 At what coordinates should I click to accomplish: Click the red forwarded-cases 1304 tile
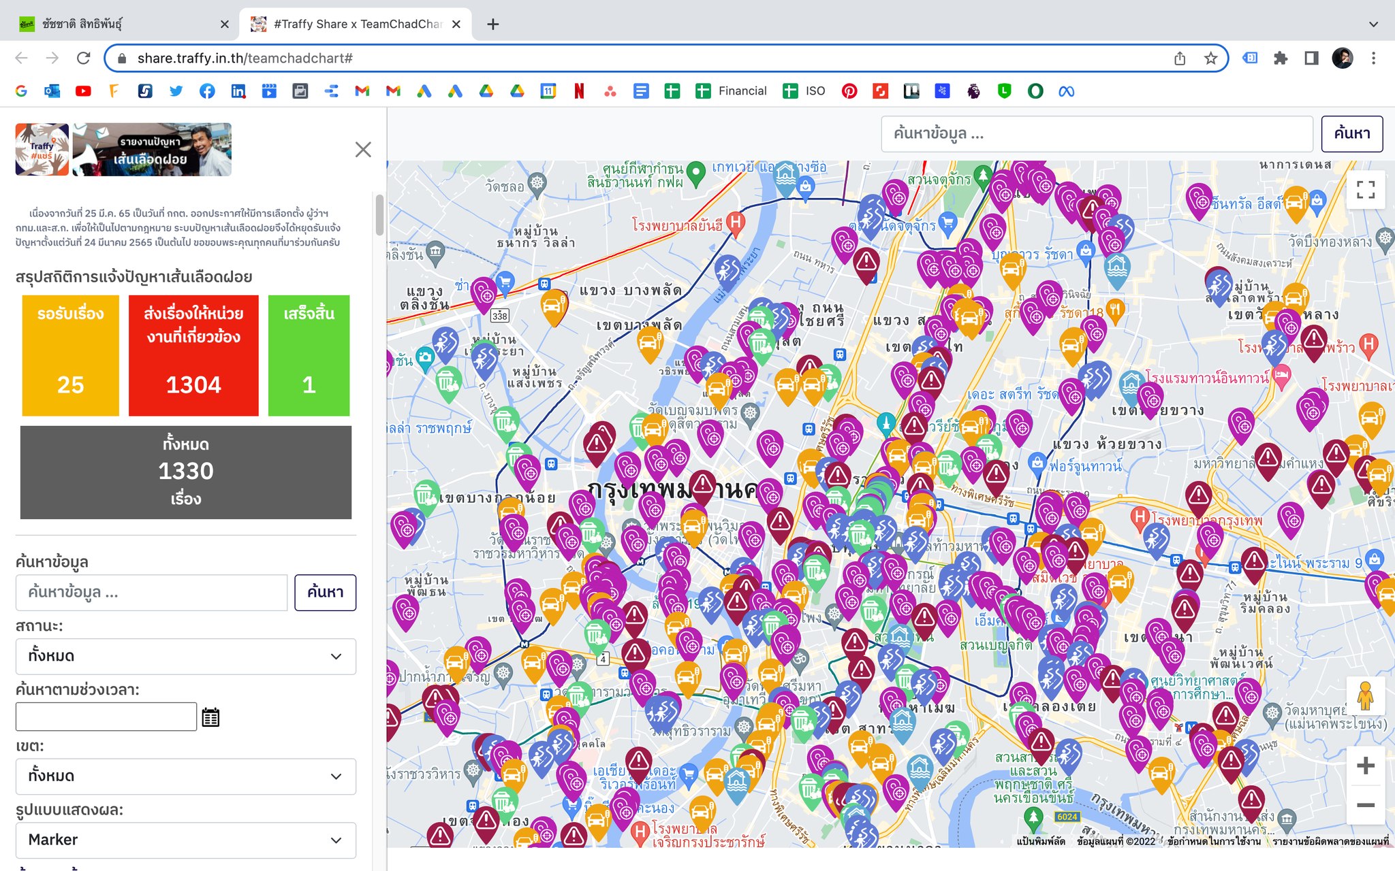pos(193,355)
